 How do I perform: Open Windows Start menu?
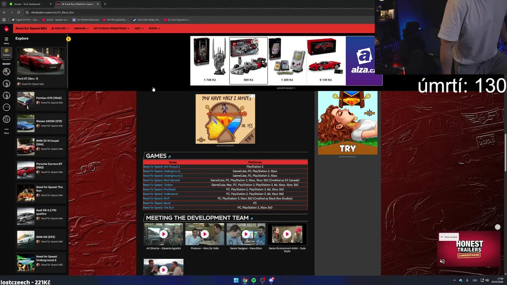pyautogui.click(x=236, y=280)
